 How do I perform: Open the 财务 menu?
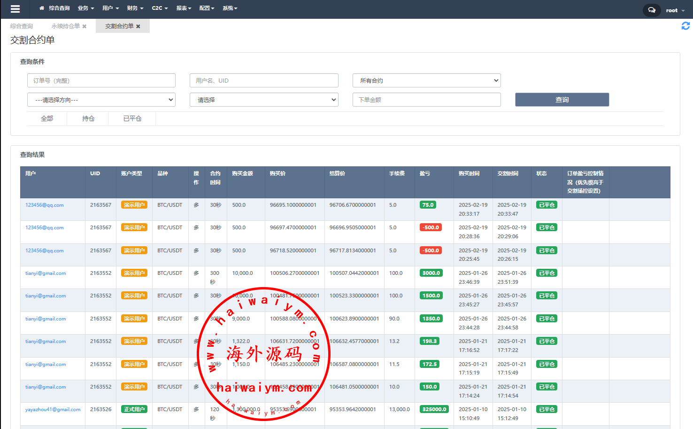tap(135, 8)
